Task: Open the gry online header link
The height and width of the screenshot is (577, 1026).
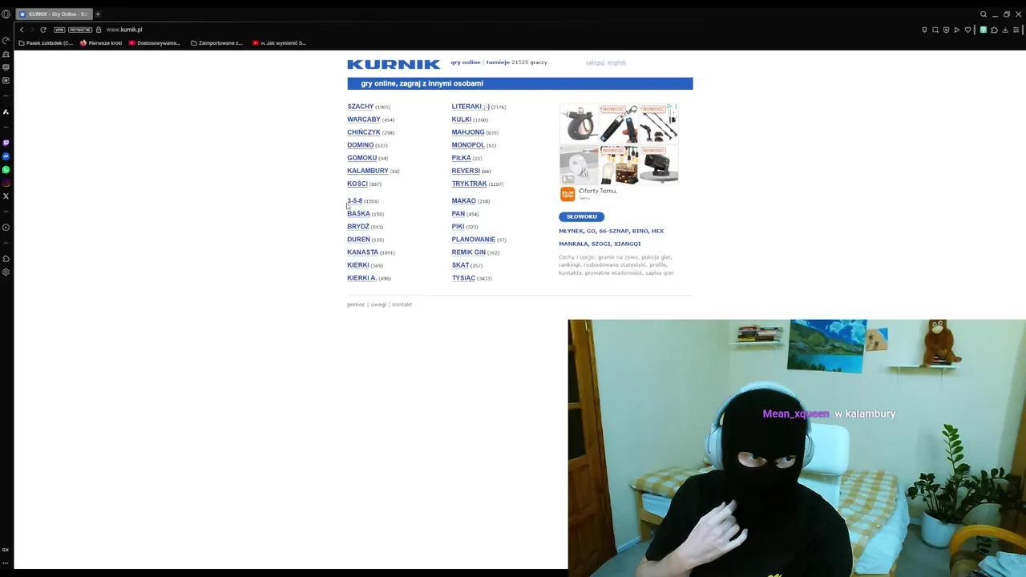Action: point(466,63)
